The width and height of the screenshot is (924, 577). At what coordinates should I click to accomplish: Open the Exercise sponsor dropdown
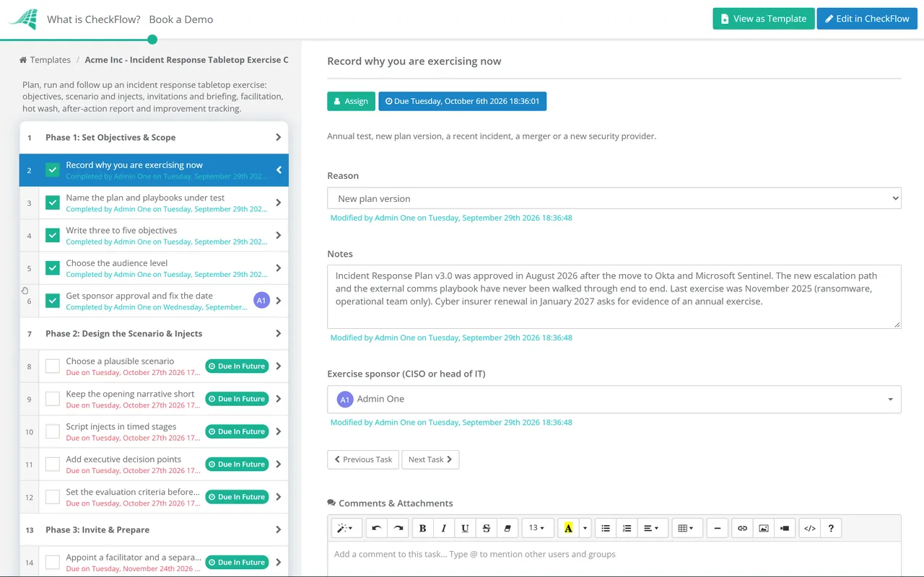[x=614, y=399]
